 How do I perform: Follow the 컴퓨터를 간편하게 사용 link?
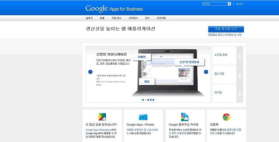pos(226,132)
